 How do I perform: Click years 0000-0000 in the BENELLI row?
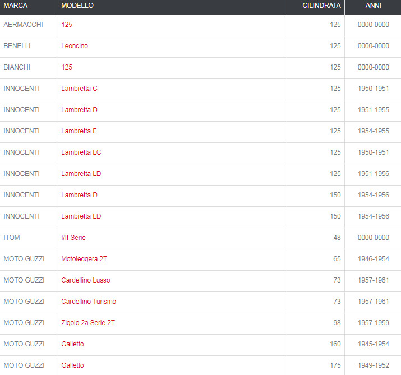(374, 46)
